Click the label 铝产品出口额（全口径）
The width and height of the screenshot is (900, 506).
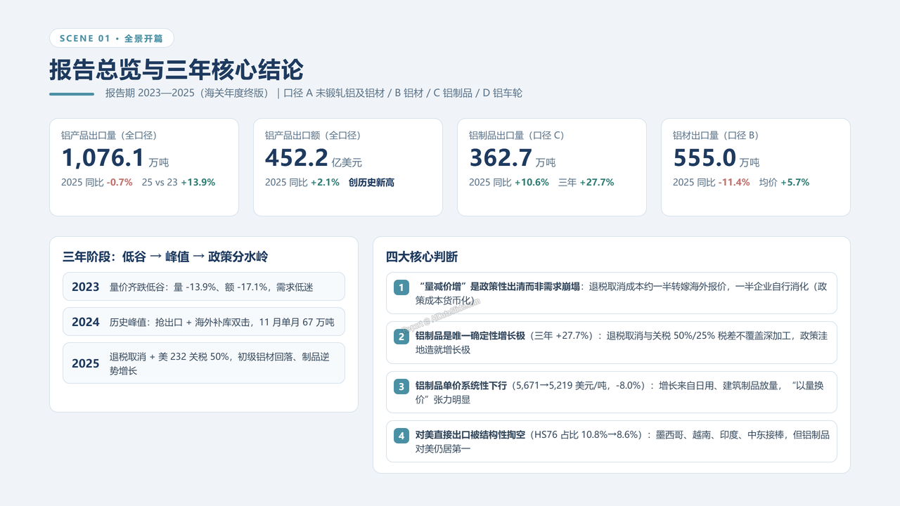312,136
